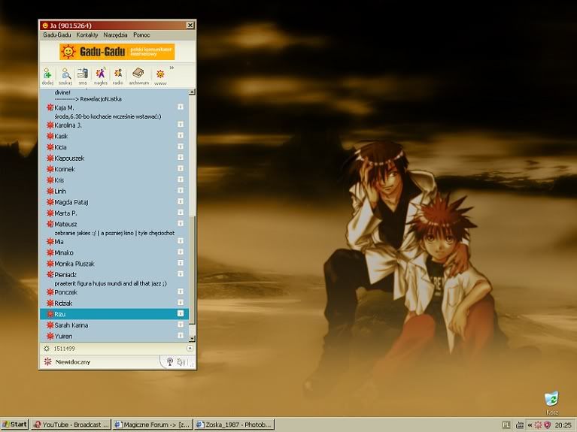Image resolution: width=577 pixels, height=432 pixels.
Task: Open the nagłos toolbar icon
Action: point(101,76)
